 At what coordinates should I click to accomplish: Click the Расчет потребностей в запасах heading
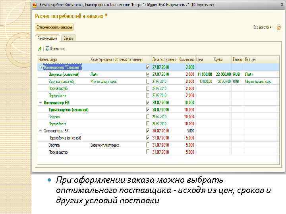(71, 16)
